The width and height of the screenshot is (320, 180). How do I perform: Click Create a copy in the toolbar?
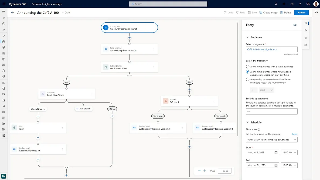point(268,12)
